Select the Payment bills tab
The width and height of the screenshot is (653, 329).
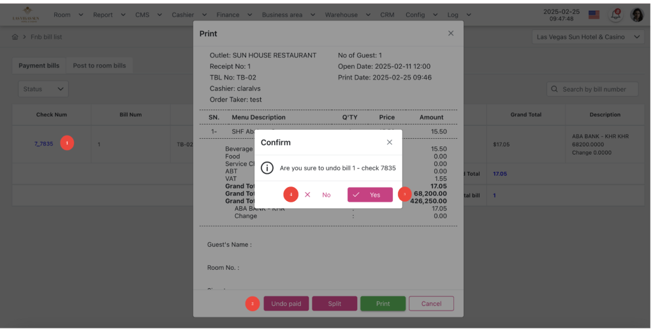39,66
